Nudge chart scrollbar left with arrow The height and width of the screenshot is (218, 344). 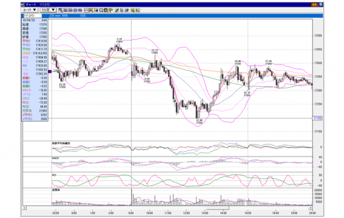coord(24,208)
